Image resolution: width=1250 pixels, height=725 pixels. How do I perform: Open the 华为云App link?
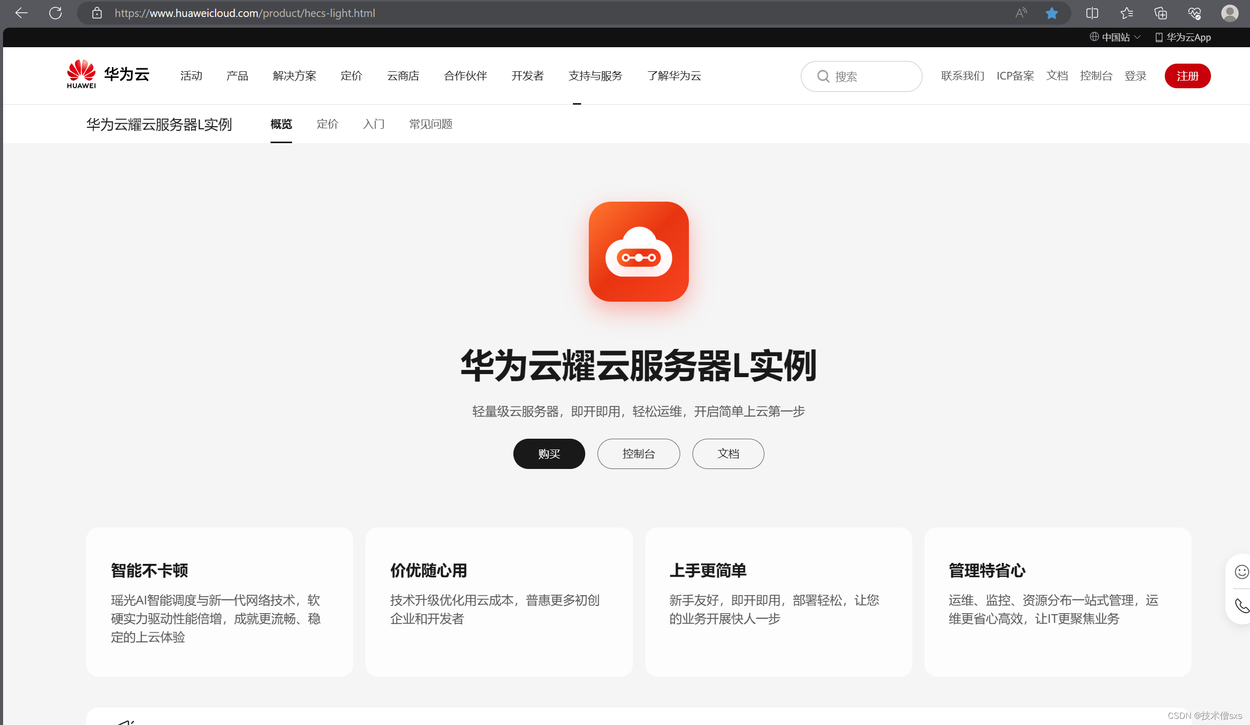tap(1183, 37)
